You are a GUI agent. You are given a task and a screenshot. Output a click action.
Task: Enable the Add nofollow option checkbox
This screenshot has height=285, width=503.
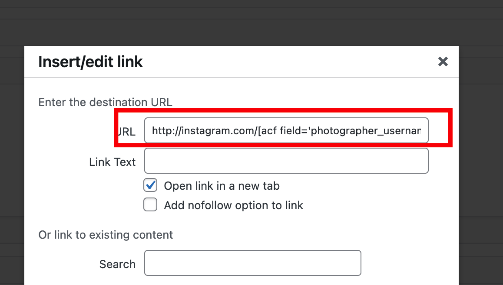click(x=150, y=205)
